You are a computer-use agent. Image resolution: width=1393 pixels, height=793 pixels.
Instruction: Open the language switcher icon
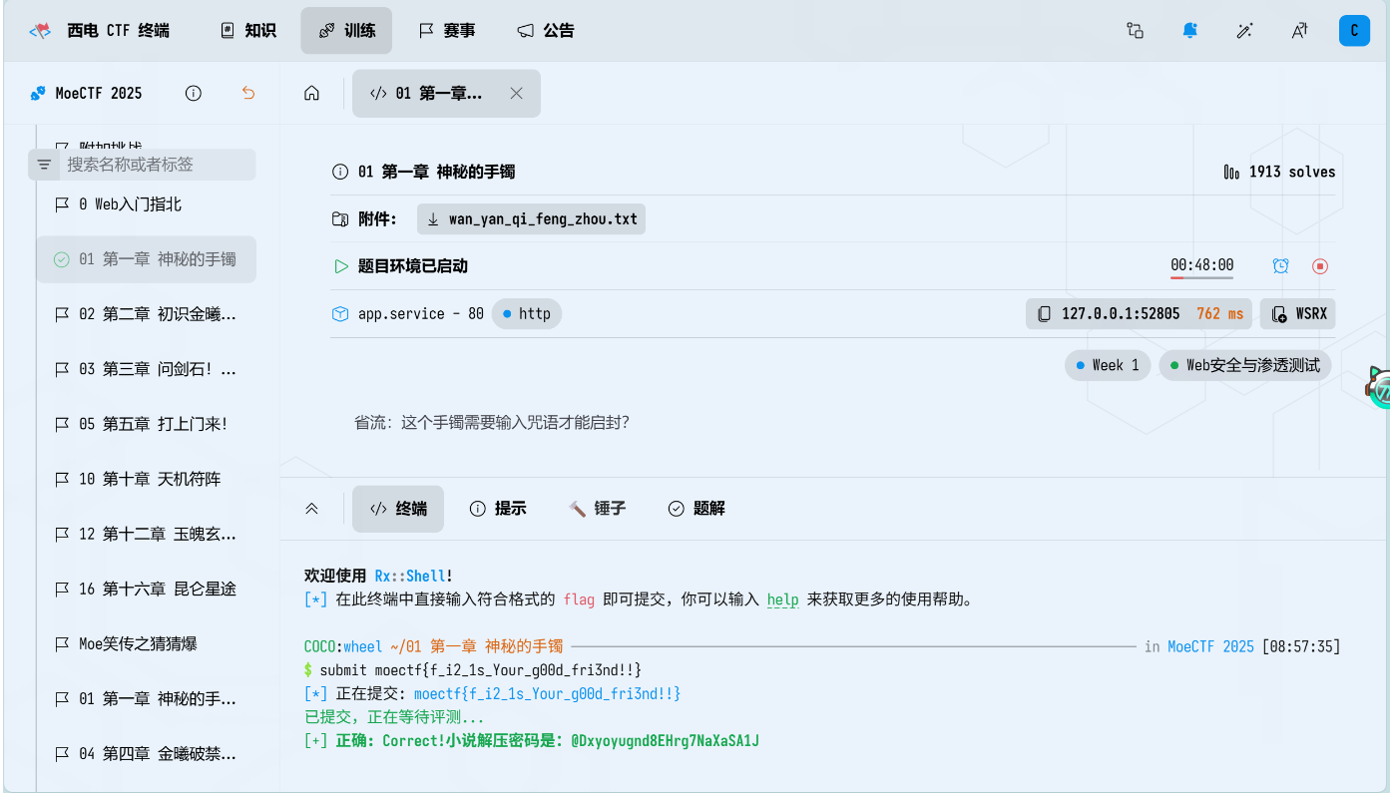pos(1298,31)
